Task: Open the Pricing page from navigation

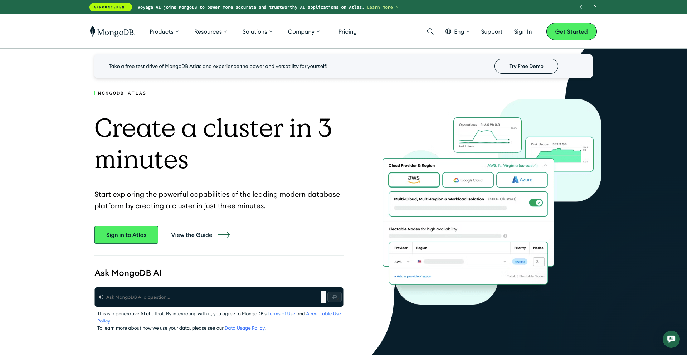Action: (x=347, y=31)
